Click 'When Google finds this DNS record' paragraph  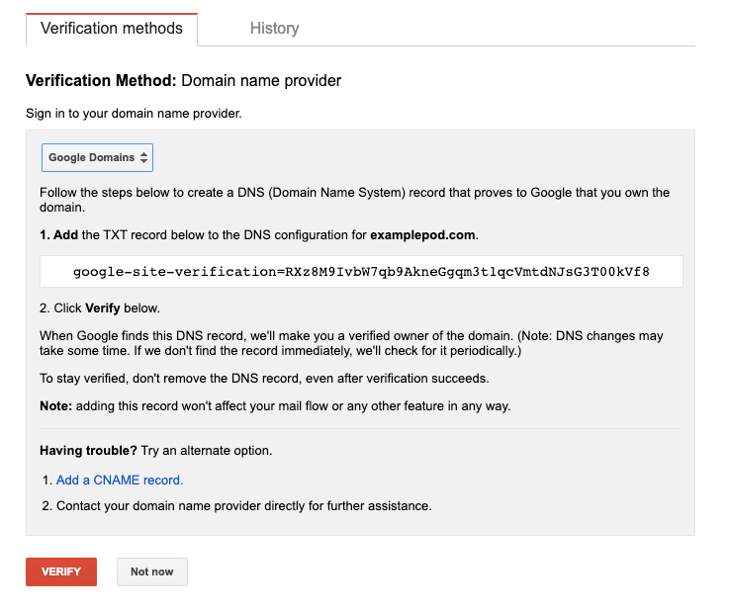pos(351,343)
